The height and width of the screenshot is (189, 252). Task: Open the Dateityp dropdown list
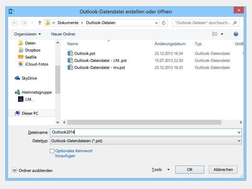[x=239, y=141]
